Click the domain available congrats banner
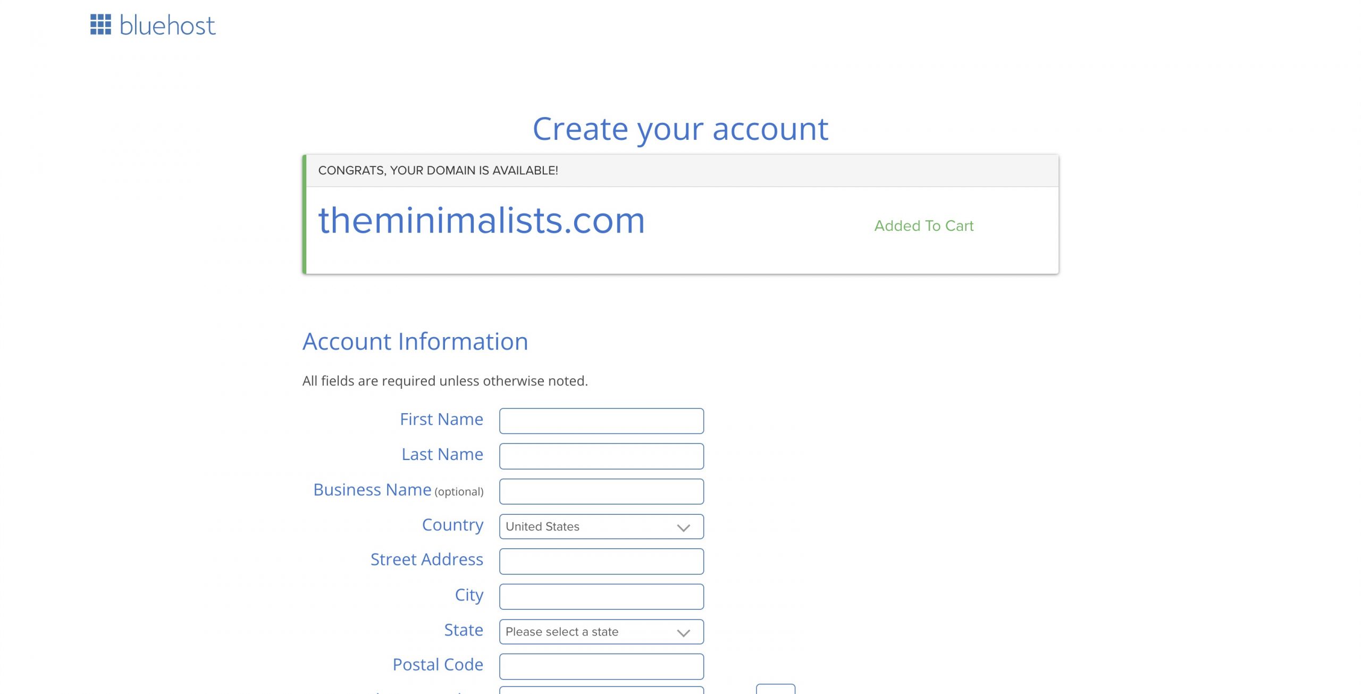 pos(438,171)
